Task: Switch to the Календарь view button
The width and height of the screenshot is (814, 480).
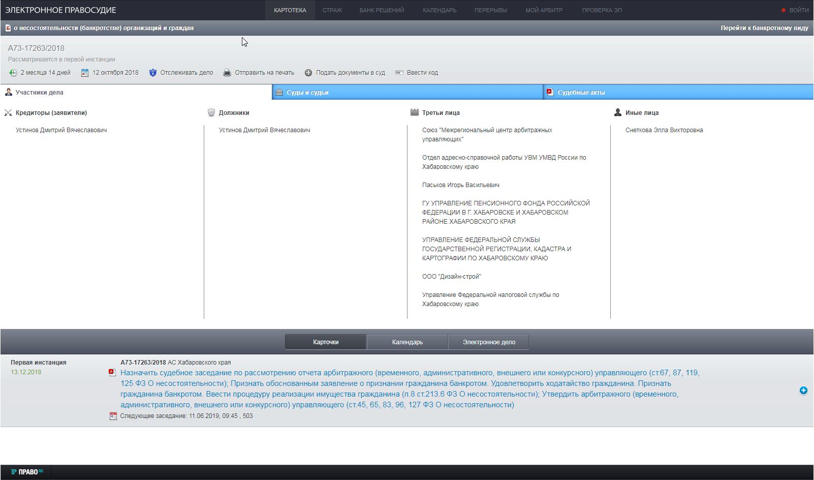Action: point(407,342)
